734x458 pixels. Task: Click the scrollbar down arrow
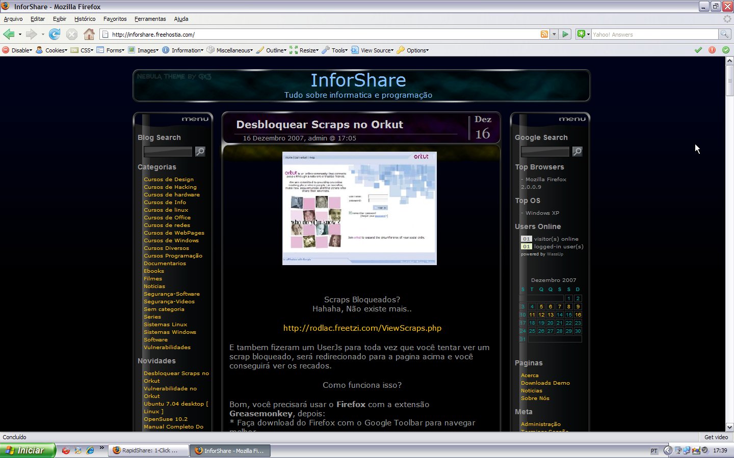point(730,427)
